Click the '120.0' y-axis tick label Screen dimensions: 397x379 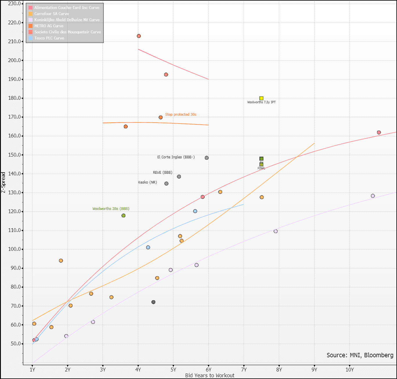[x=15, y=211]
